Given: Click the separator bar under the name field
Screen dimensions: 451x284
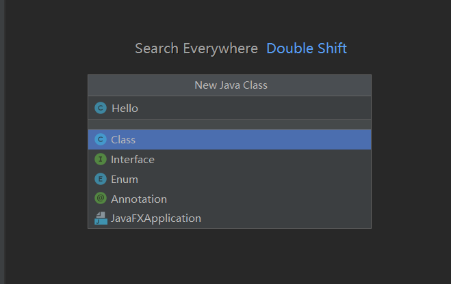Looking at the screenshot, I should pos(229,124).
